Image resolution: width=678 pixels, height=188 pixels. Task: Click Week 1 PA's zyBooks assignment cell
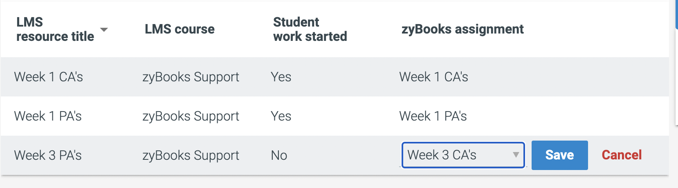433,116
